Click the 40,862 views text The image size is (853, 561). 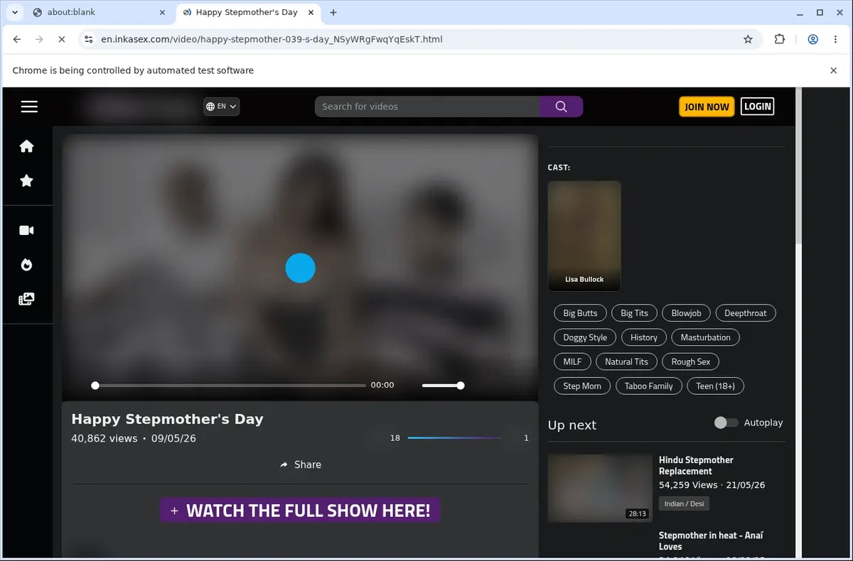click(x=104, y=438)
